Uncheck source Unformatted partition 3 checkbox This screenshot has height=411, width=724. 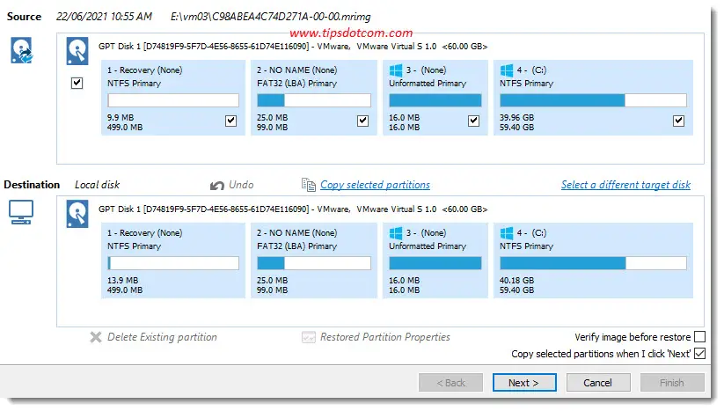pyautogui.click(x=474, y=121)
